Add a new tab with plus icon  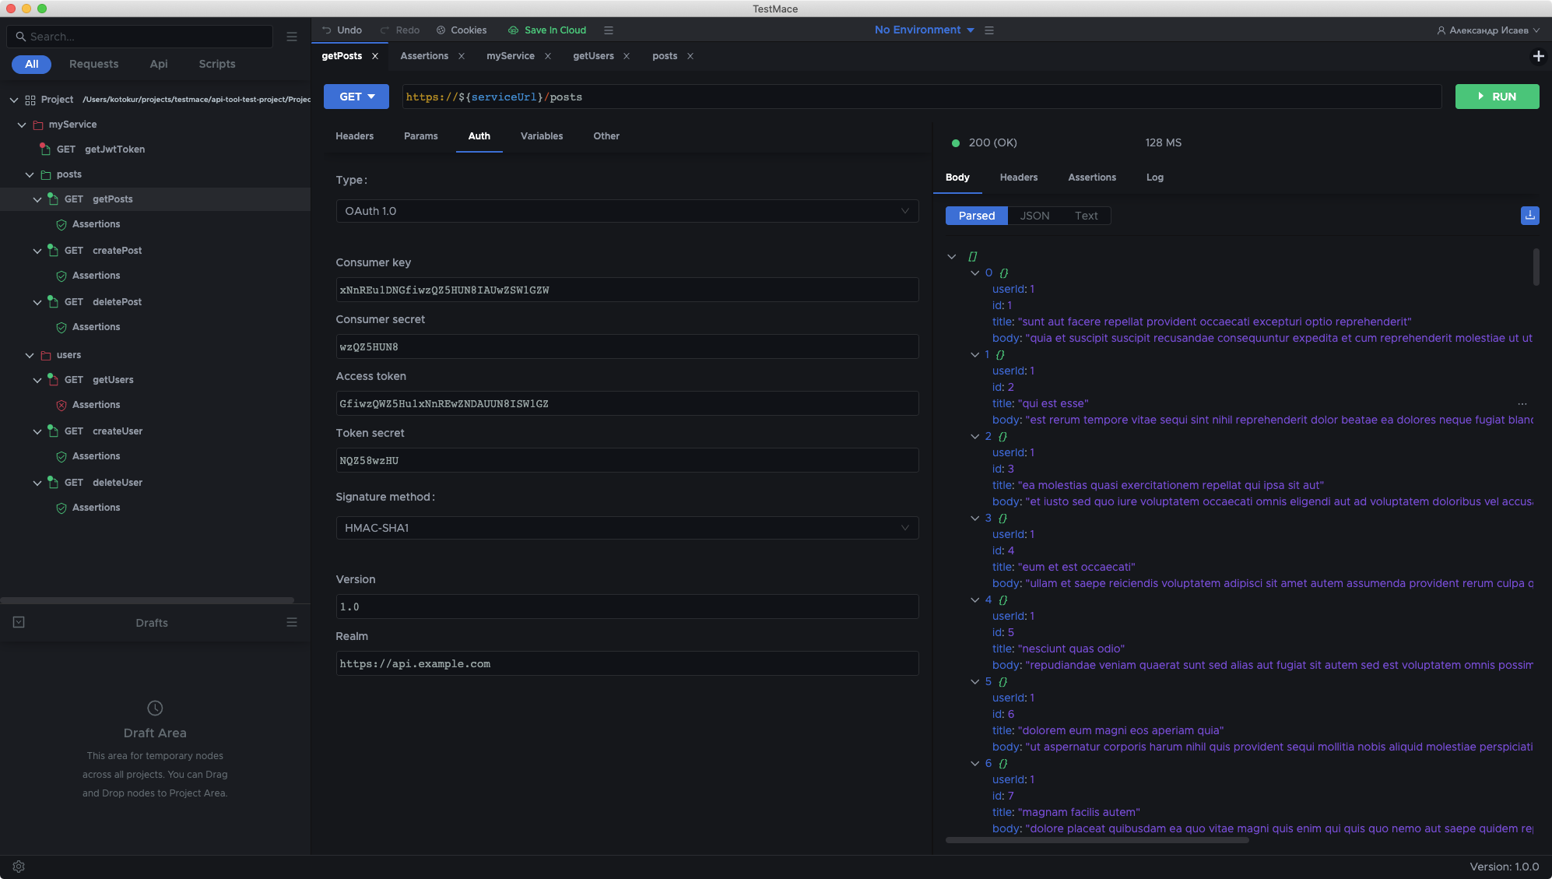click(1538, 56)
